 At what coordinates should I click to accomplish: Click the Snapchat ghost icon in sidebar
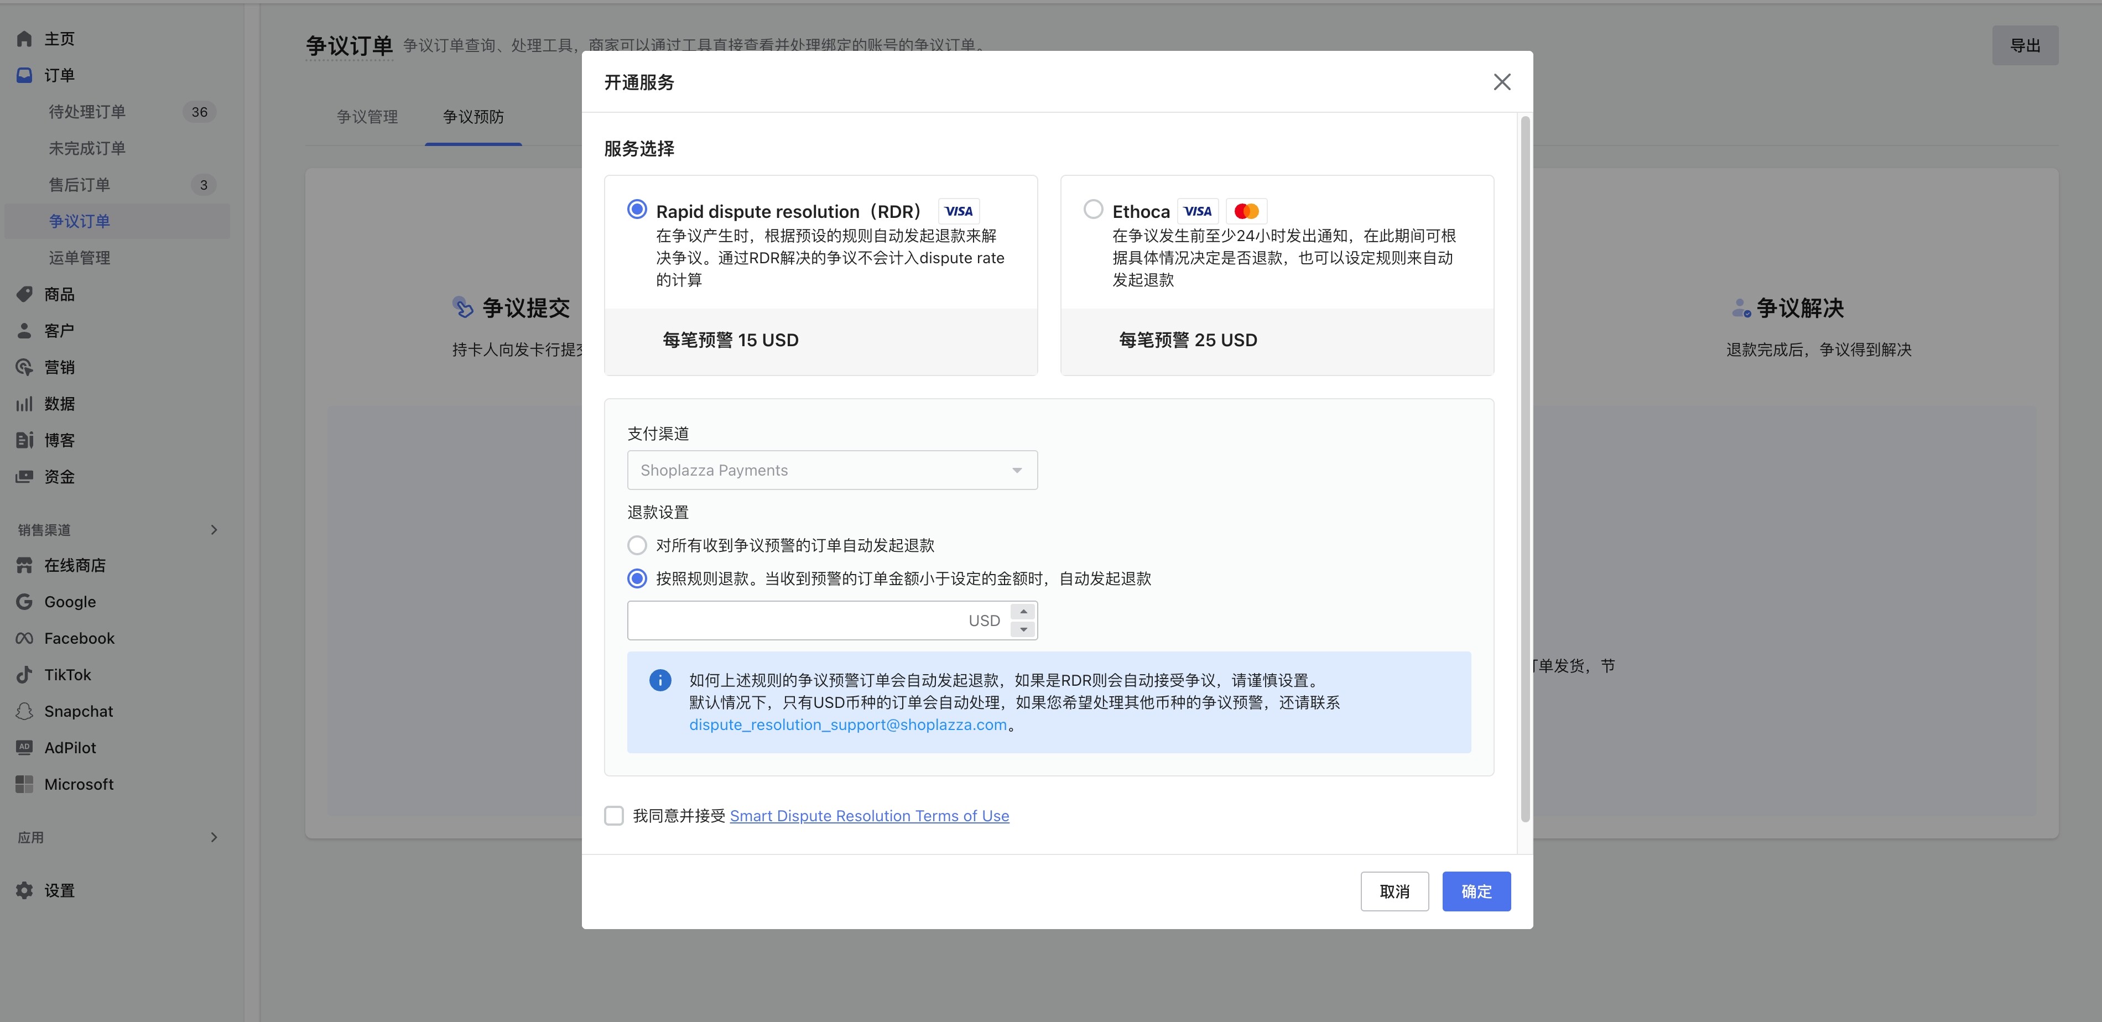(x=24, y=711)
